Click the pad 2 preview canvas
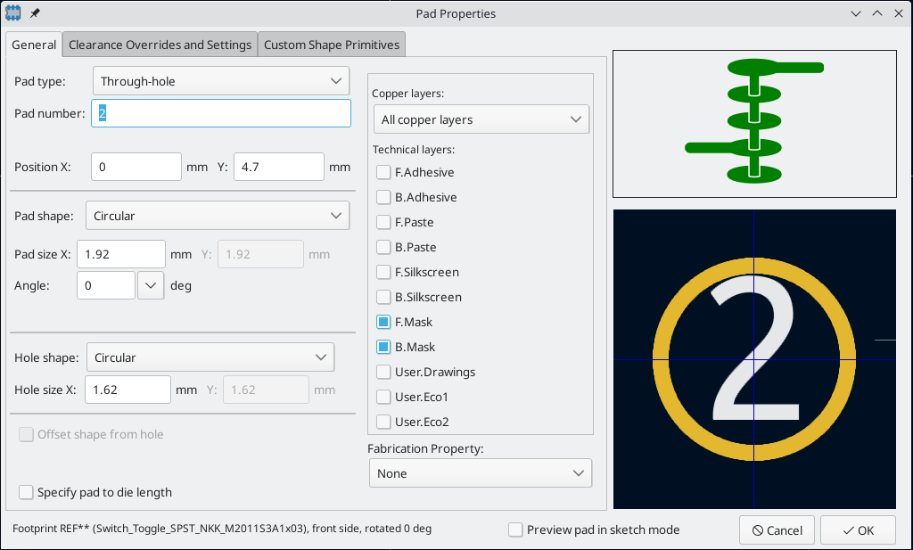 coord(754,359)
